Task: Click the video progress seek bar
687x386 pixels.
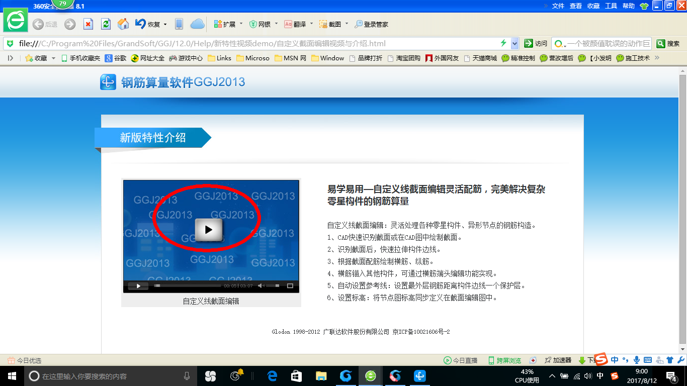Action: pos(188,286)
